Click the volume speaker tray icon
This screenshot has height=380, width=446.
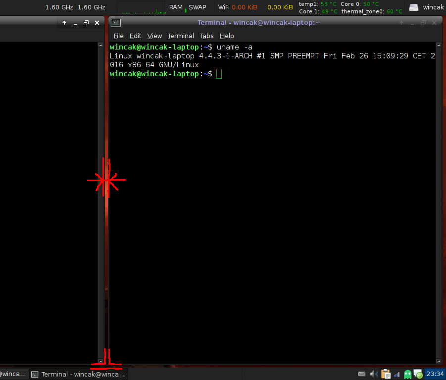[x=373, y=374]
